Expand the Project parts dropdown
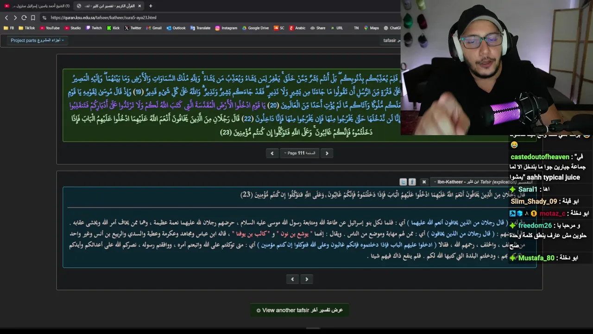Image resolution: width=593 pixels, height=334 pixels. pyautogui.click(x=37, y=40)
